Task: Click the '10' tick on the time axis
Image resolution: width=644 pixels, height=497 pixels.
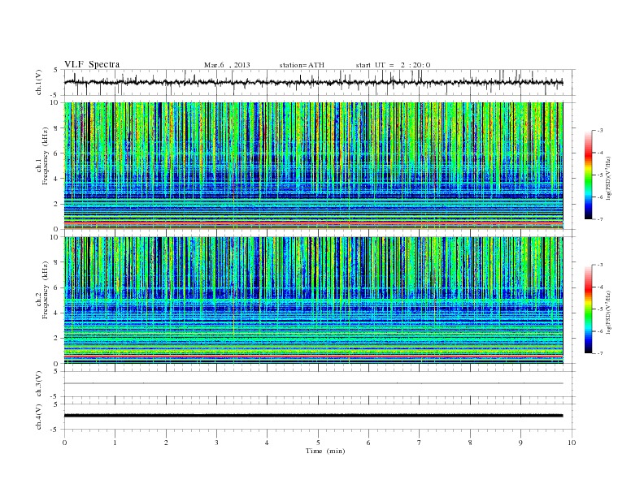Action: [x=572, y=443]
